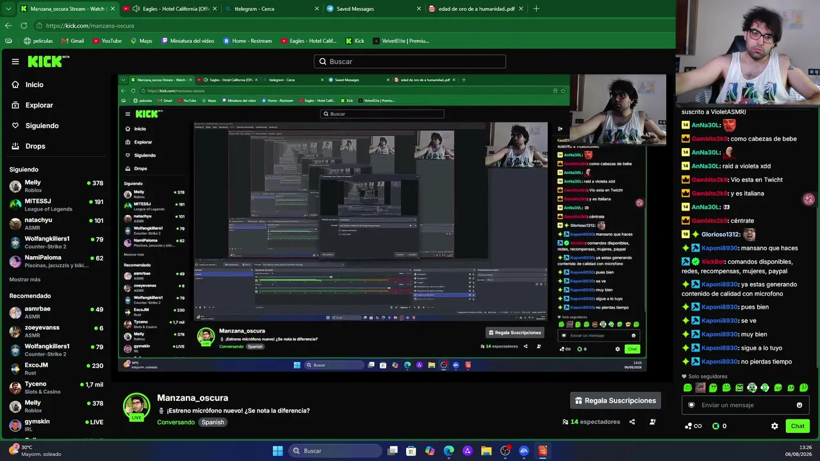Viewport: 820px width, 461px height.
Task: Open the MITESSJ channel from Siguiendo
Action: point(56,205)
